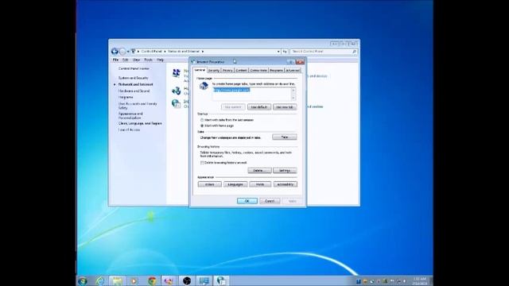The image size is (509, 286).
Task: Click the Languages button
Action: tap(235, 184)
